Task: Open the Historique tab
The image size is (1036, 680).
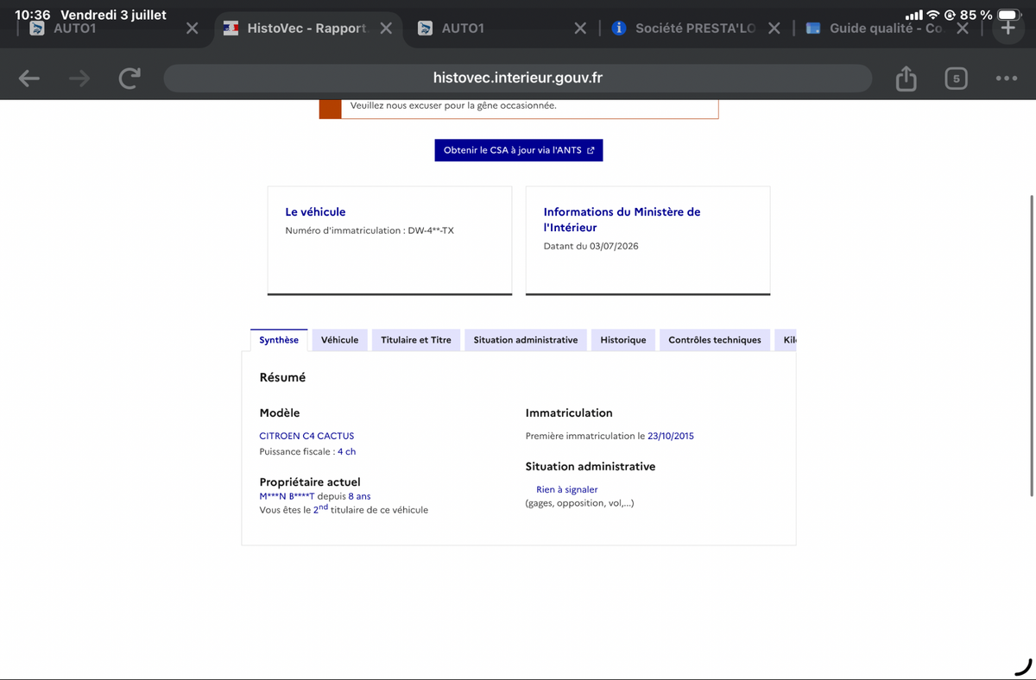Action: (x=623, y=340)
